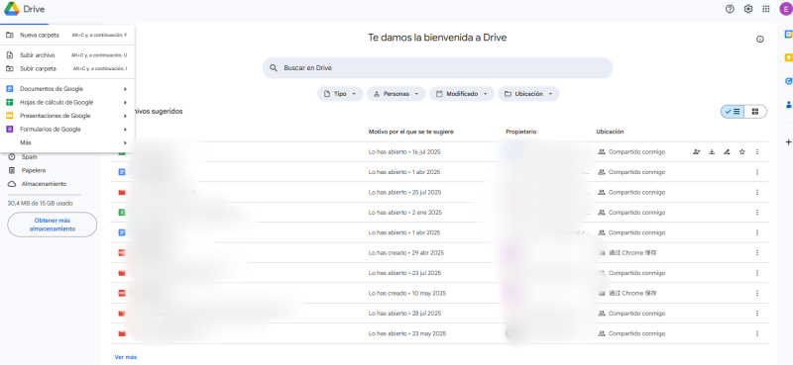Screen dimensions: 793x365
Task: Click Lo has abierto • 28 jul 2025
Action: pos(404,314)
